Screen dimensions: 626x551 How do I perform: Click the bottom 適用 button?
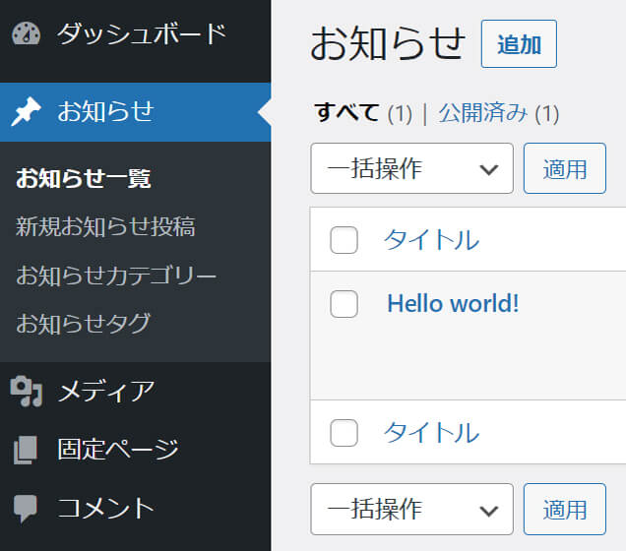(565, 509)
